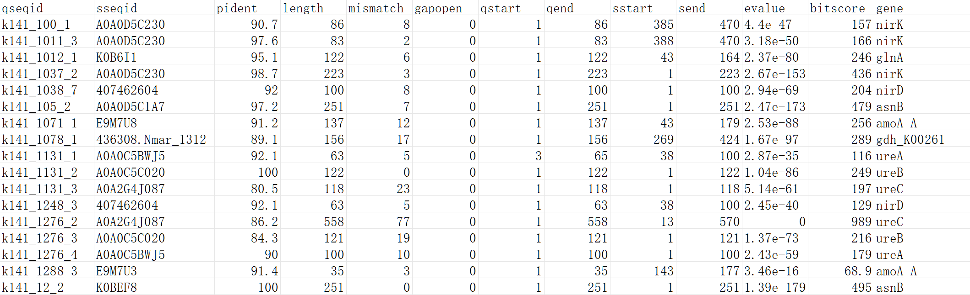Select the k141_1276_2 row id cell
This screenshot has width=970, height=295.
coord(47,221)
